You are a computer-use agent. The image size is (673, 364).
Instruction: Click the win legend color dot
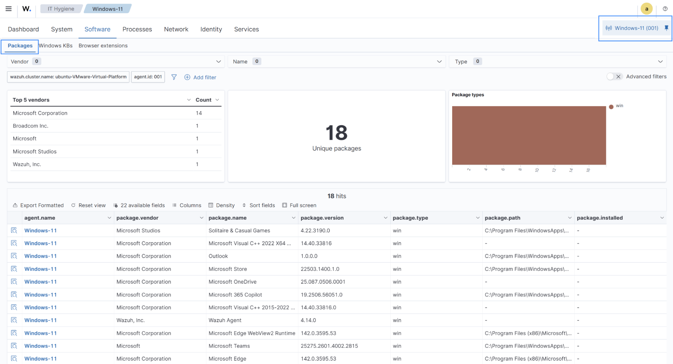[611, 106]
